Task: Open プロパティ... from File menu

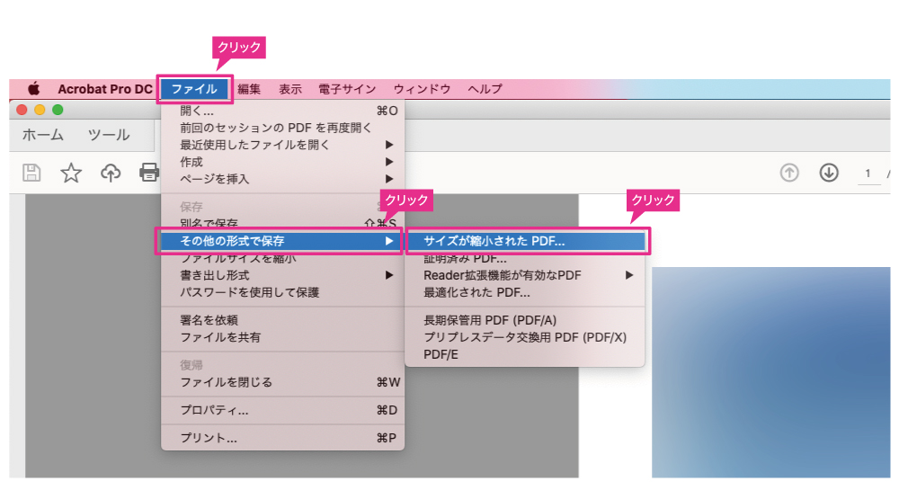Action: pos(282,410)
